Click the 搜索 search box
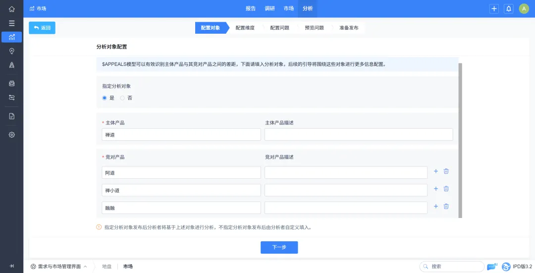 pos(452,267)
